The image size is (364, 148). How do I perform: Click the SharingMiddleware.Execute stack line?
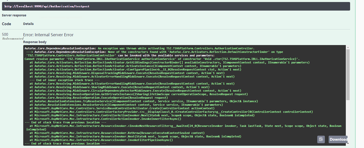[119, 87]
